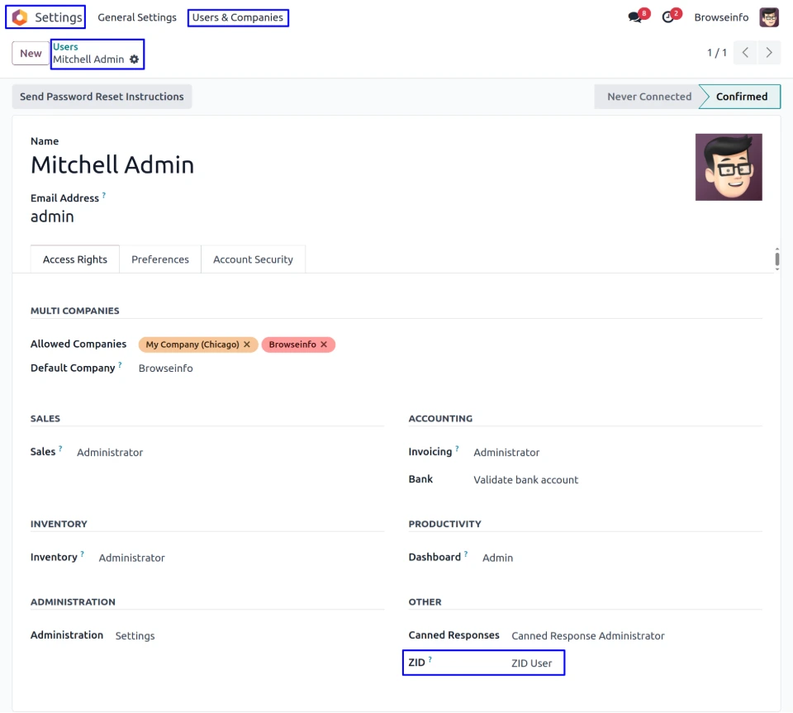Open the Users & Companies menu

(238, 17)
